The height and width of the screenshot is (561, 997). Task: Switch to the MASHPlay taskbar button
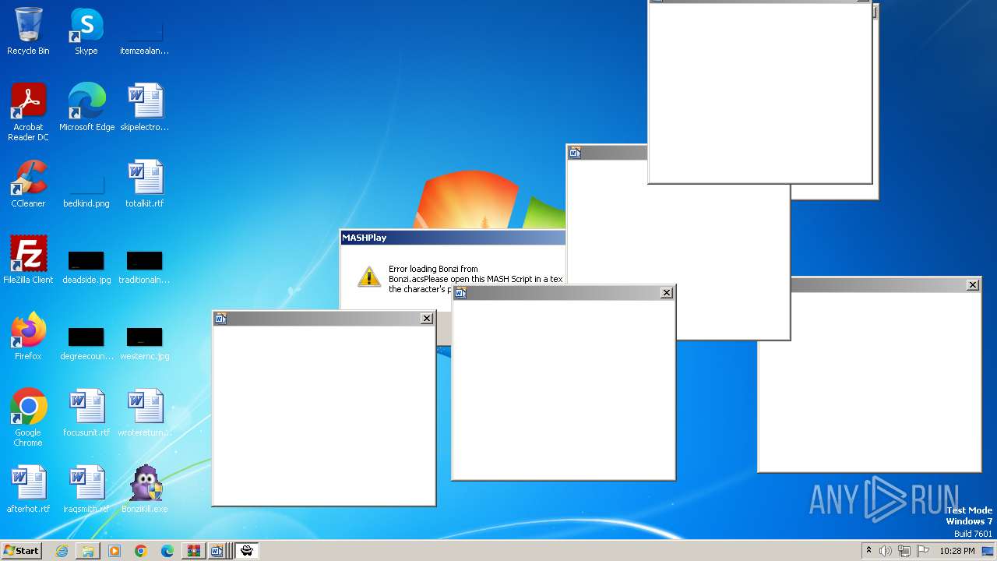(x=247, y=551)
